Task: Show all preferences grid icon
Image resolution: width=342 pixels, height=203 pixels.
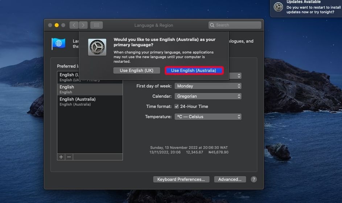Action: pos(96,25)
